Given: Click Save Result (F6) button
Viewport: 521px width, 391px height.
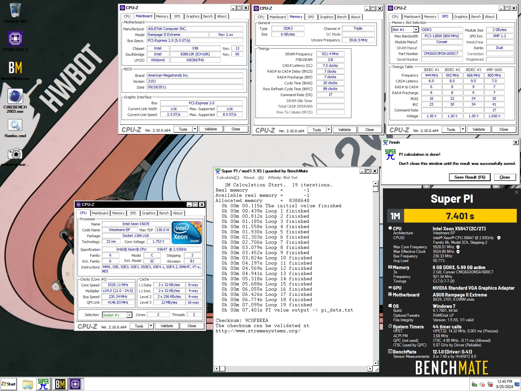Looking at the screenshot, I should point(470,177).
